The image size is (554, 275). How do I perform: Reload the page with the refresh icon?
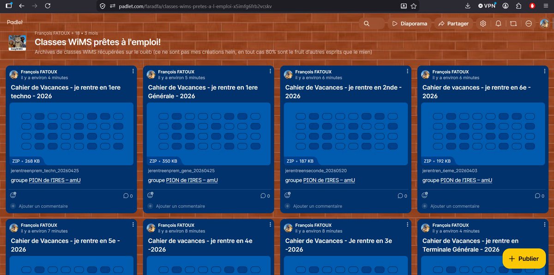48,6
